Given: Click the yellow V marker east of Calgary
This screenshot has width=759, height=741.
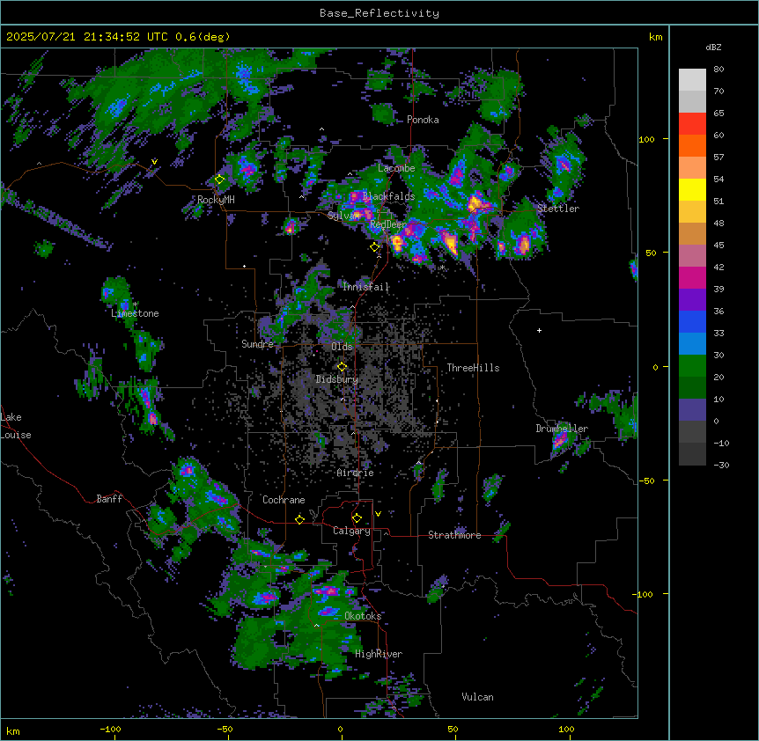Looking at the screenshot, I should pos(378,514).
